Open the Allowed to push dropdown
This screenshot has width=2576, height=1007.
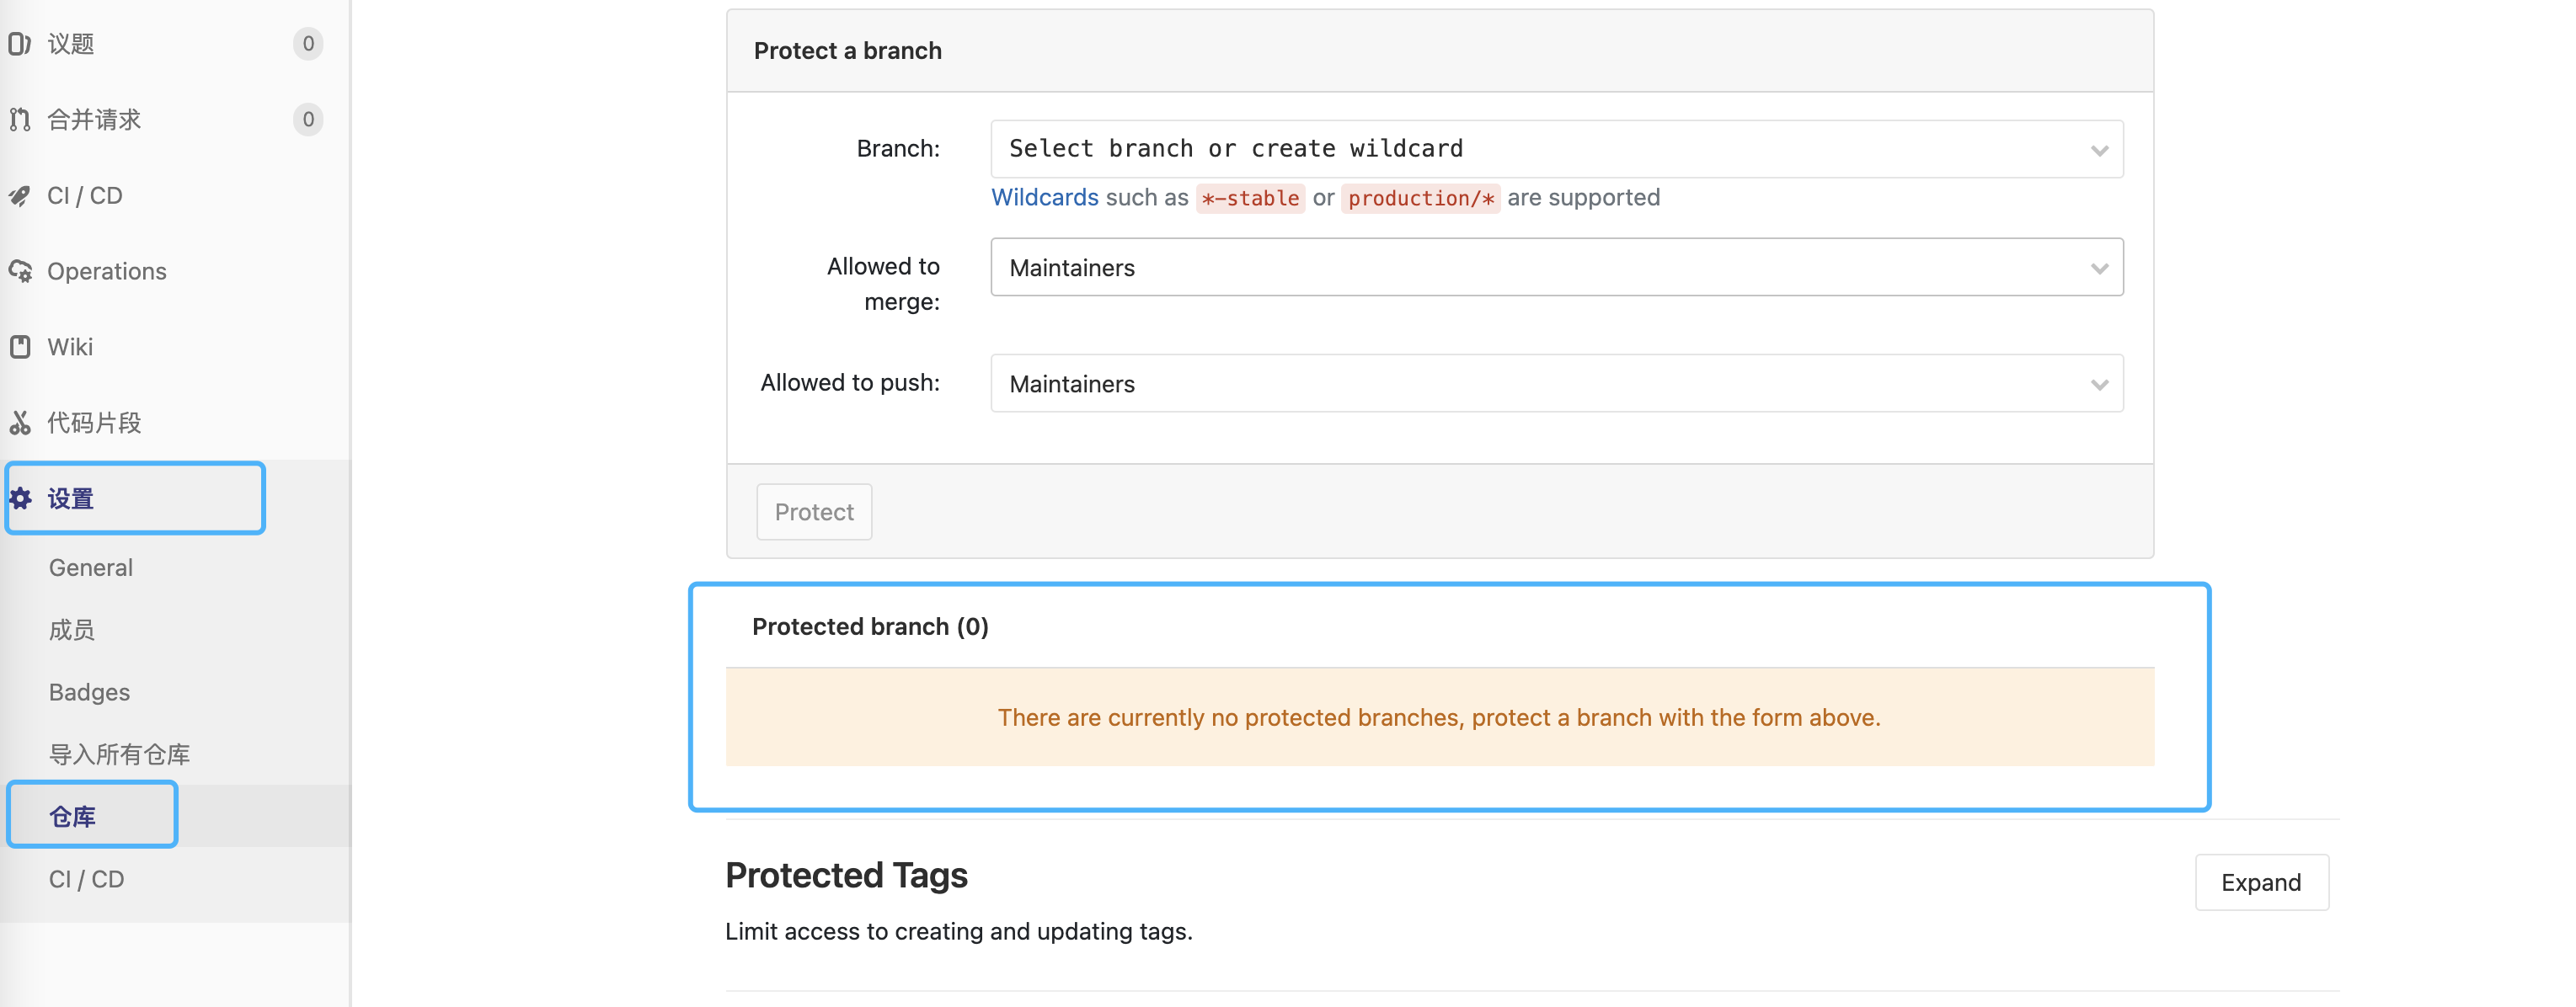pos(1556,384)
